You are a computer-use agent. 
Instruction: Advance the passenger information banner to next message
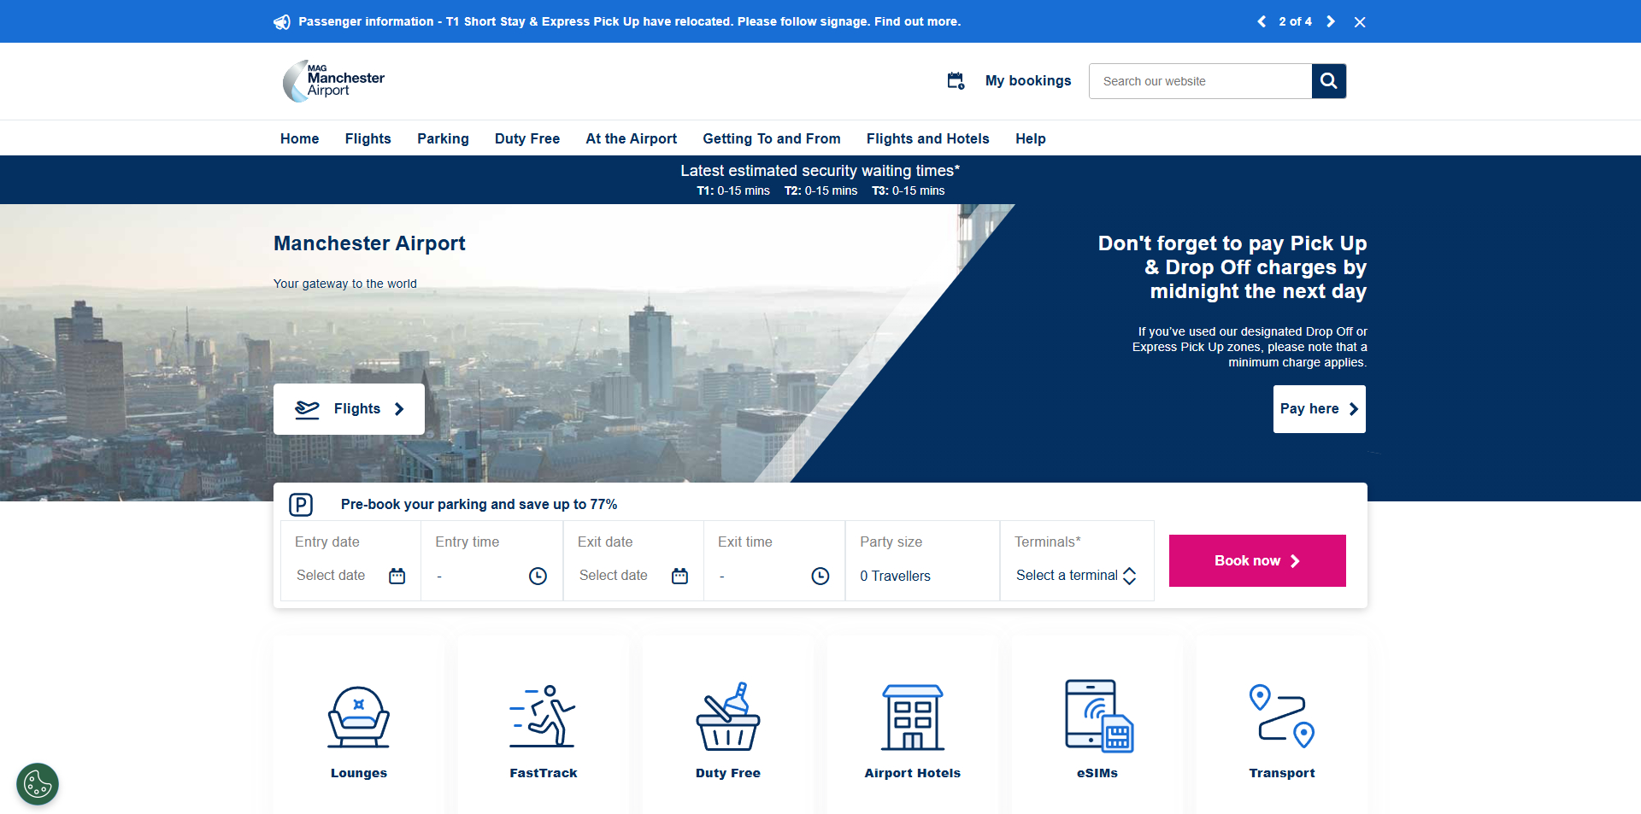[1331, 21]
